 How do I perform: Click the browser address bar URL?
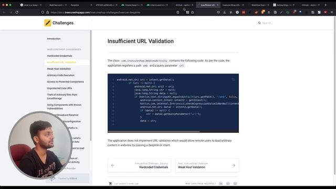[x=96, y=13]
